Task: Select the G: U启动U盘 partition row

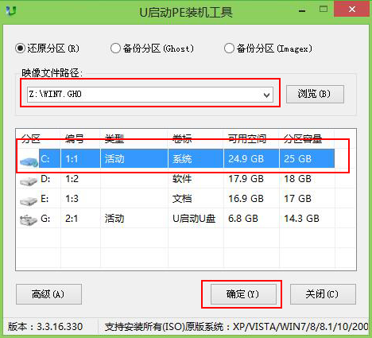Action: tap(186, 219)
